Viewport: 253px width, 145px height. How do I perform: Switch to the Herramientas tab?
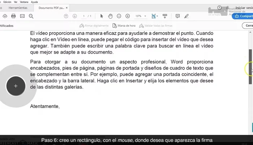click(x=18, y=8)
